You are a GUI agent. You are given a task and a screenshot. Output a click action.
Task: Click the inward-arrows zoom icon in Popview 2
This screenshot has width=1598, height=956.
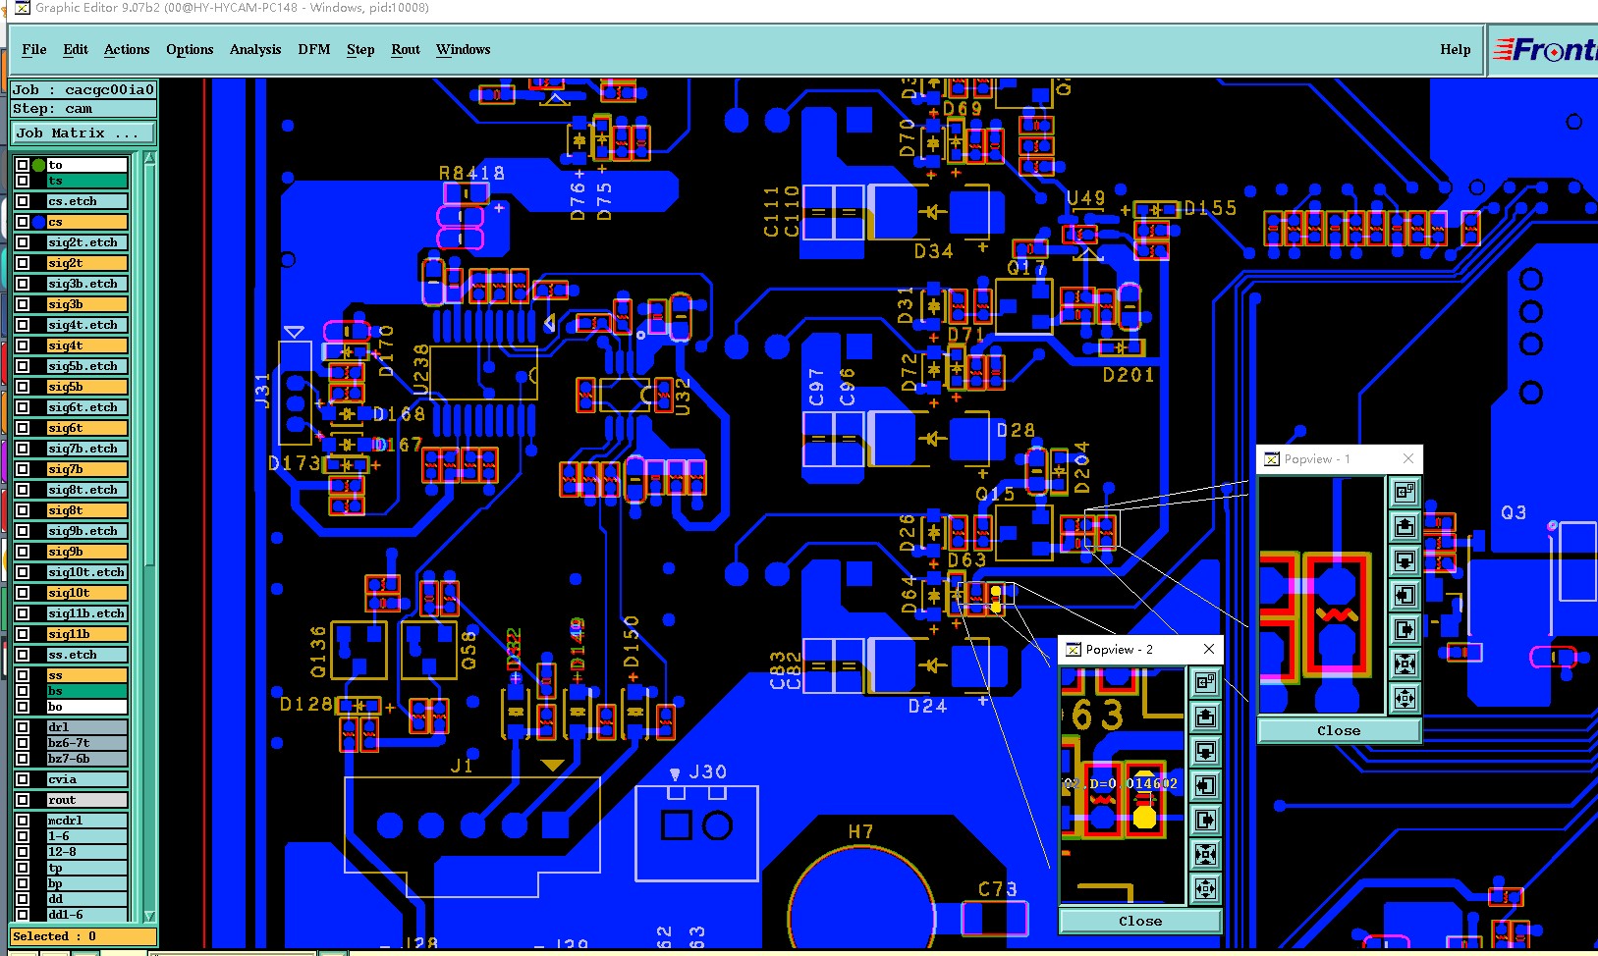tap(1205, 854)
